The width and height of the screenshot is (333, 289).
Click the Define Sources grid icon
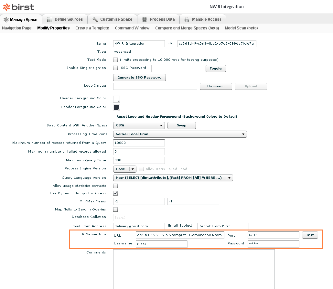[x=49, y=19]
